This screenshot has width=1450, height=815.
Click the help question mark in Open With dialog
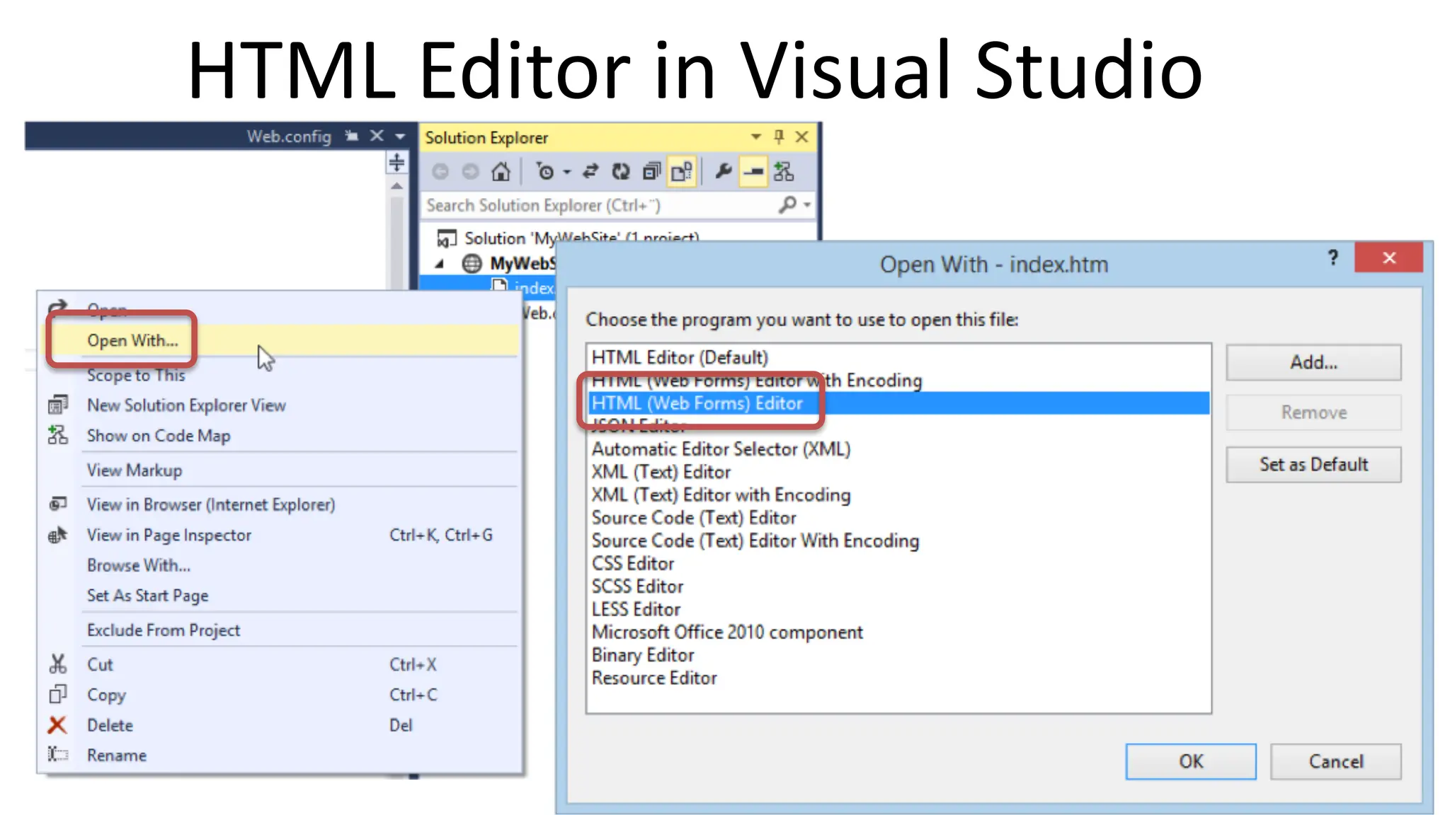1333,258
